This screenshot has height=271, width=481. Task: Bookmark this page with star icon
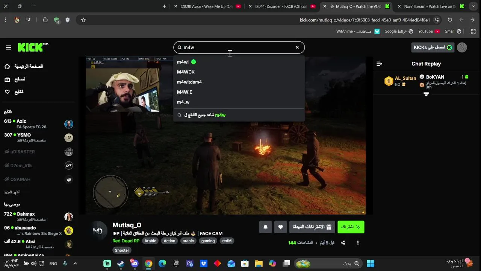83,20
